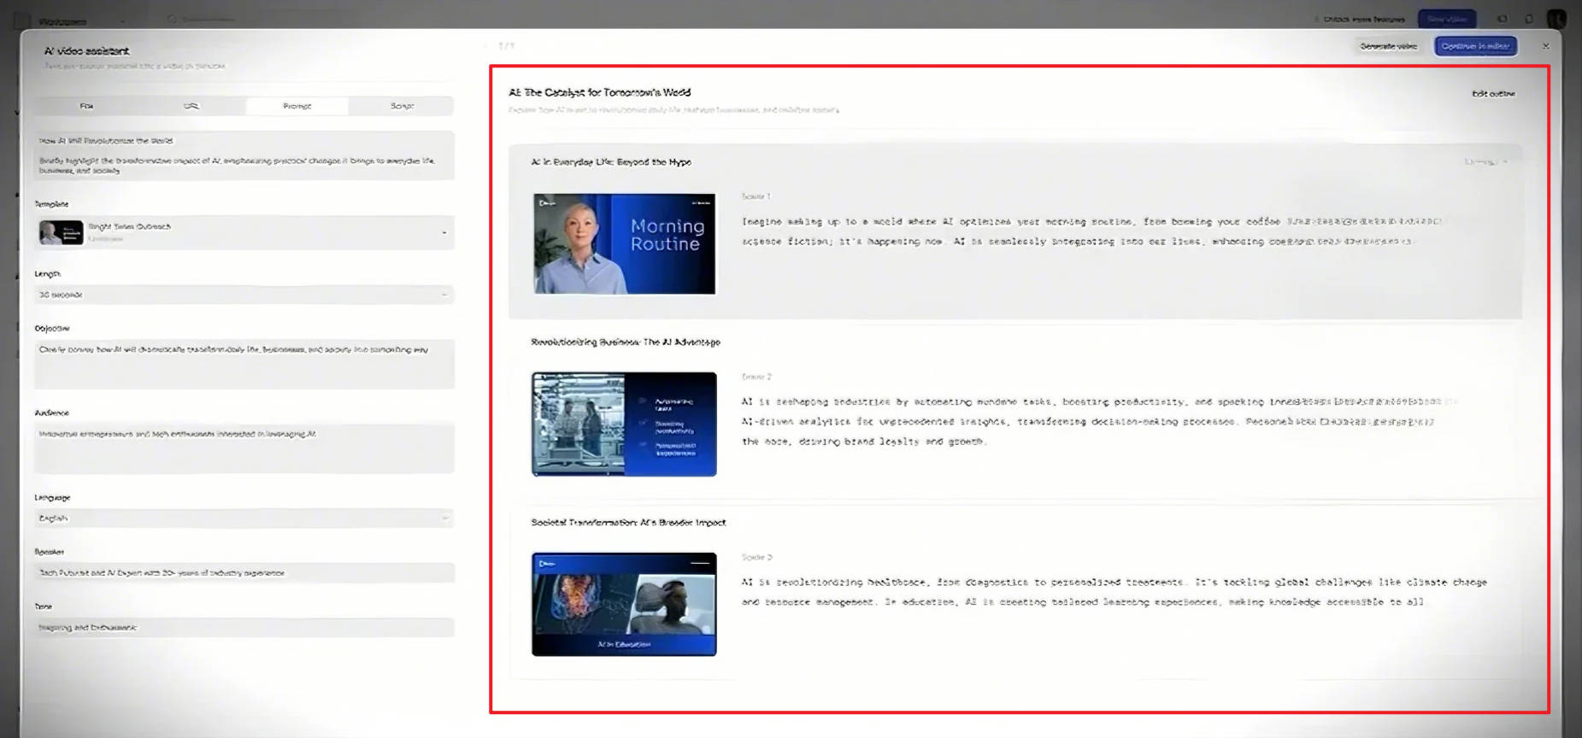
Task: Click the Generate video button
Action: pos(1389,46)
